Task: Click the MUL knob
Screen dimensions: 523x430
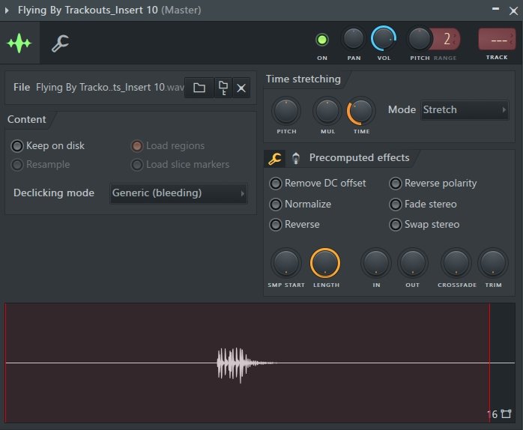Action: pyautogui.click(x=327, y=111)
